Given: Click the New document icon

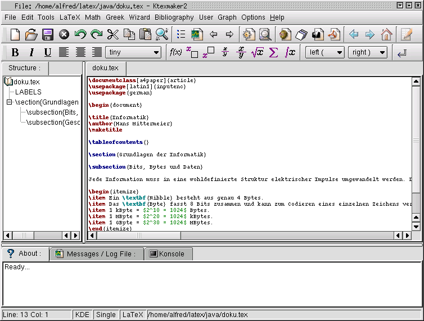Looking at the screenshot, I should 15,35.
